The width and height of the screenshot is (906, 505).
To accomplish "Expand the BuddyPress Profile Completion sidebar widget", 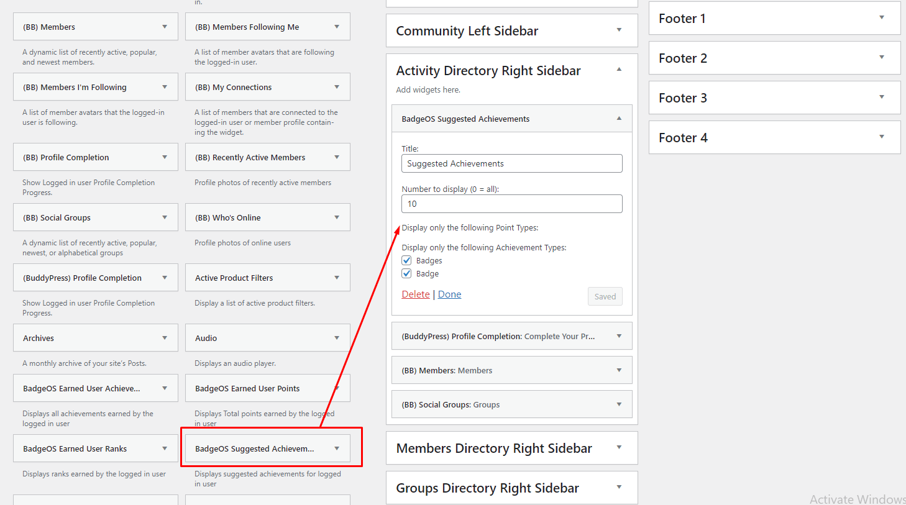I will pos(619,337).
